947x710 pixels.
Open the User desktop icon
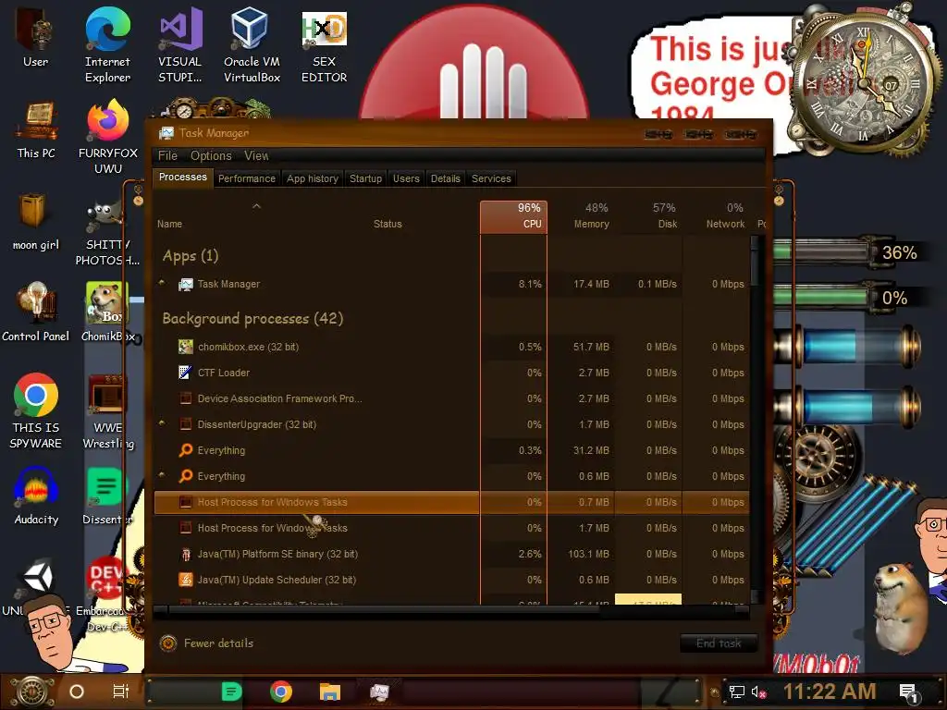click(35, 37)
